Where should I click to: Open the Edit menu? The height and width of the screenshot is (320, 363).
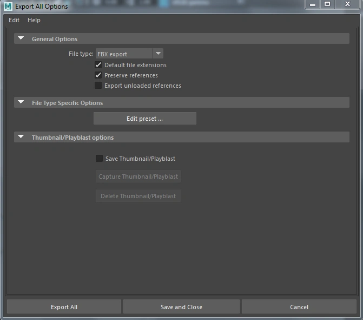click(x=14, y=20)
